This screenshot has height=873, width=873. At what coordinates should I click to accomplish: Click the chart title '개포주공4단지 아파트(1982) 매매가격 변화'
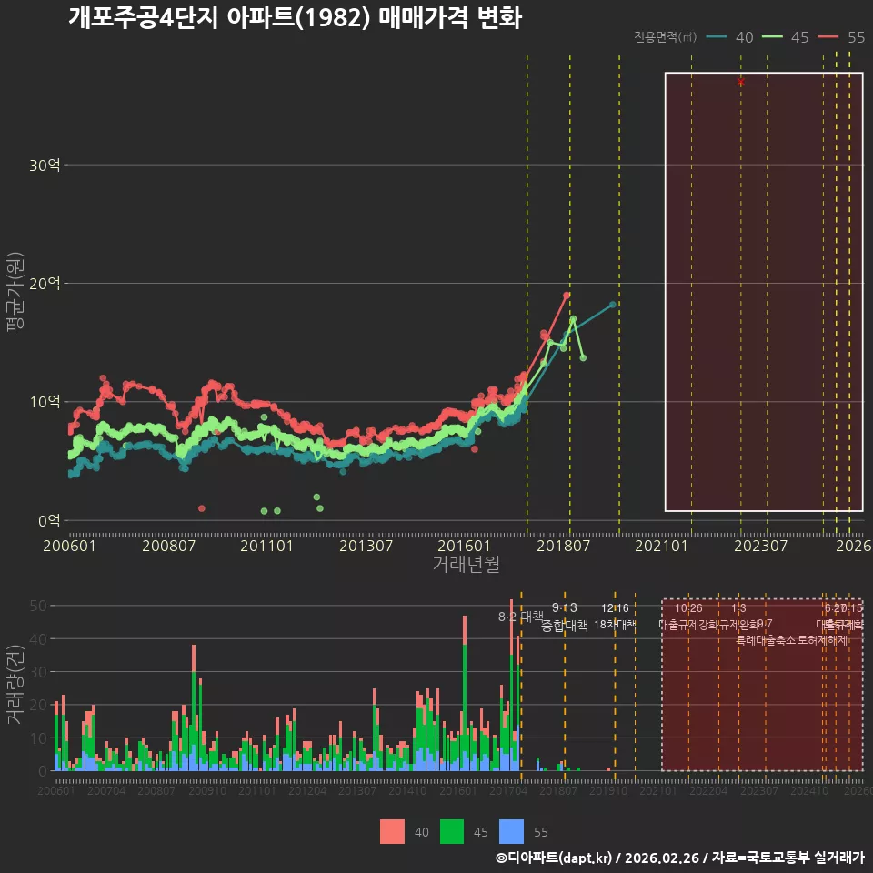coord(295,18)
